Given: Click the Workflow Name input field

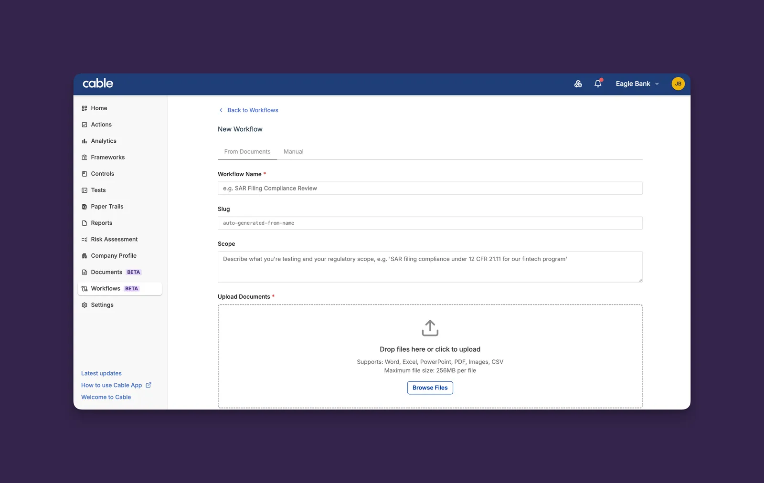Looking at the screenshot, I should (x=430, y=188).
